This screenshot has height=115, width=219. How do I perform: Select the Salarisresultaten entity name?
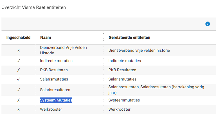[55, 90]
